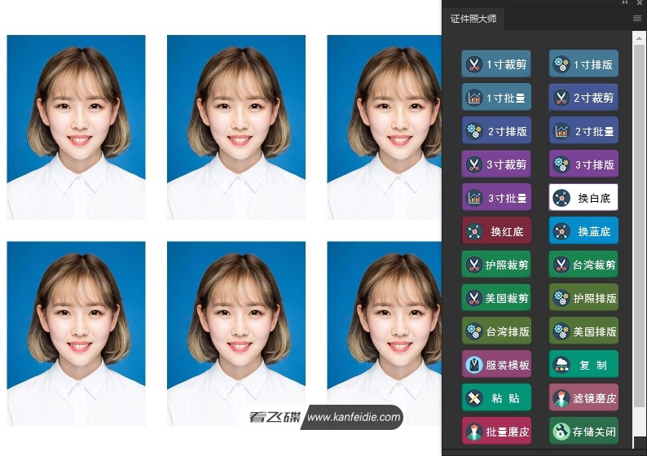647x456 pixels.
Task: Click the chart icon on 3寸批量
Action: click(474, 198)
